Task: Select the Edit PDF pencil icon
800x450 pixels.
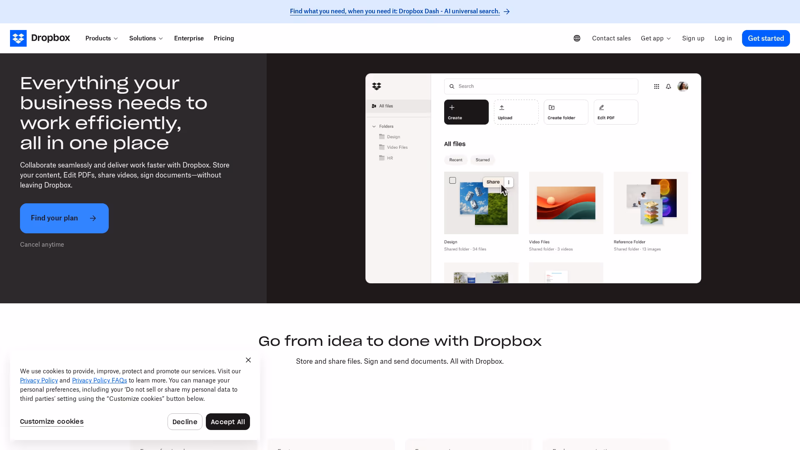Action: pos(601,107)
